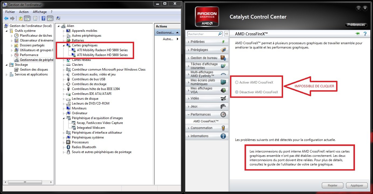Select the Integrated Webcam device

pyautogui.click(x=91, y=128)
